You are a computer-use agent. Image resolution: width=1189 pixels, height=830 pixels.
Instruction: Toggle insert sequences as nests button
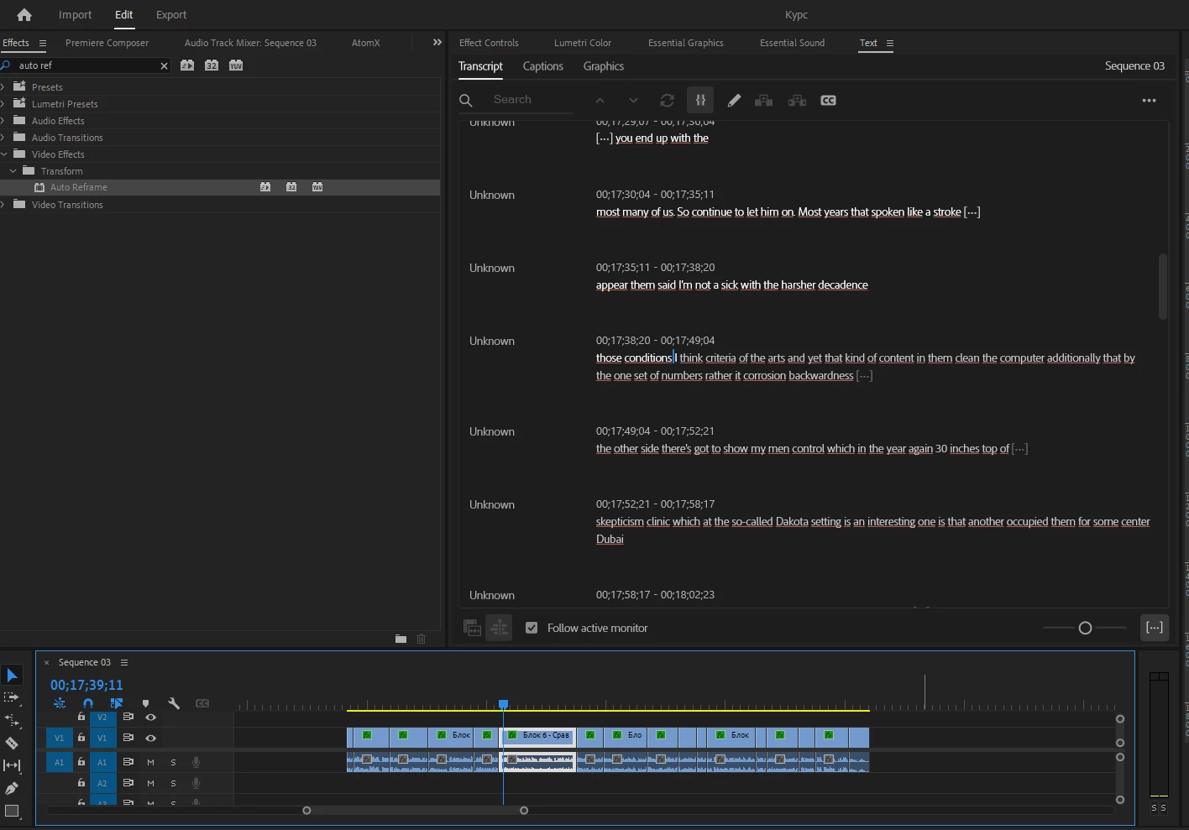tap(60, 703)
